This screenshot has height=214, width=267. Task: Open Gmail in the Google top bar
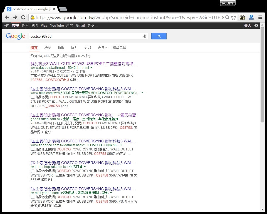pyautogui.click(x=80, y=26)
